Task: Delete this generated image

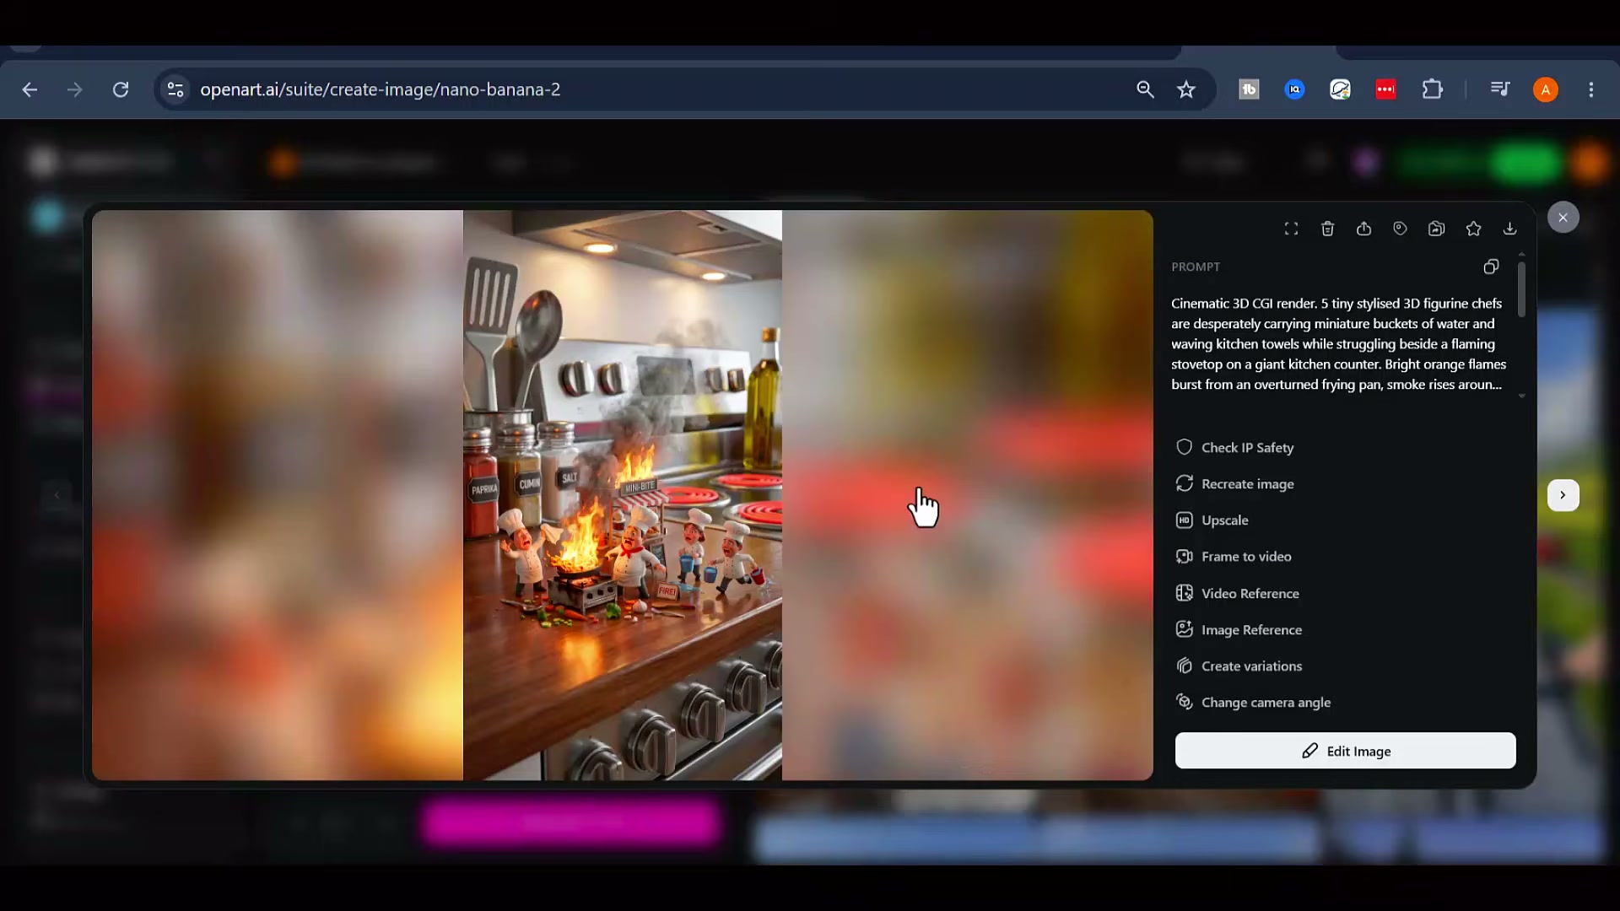Action: click(1327, 229)
